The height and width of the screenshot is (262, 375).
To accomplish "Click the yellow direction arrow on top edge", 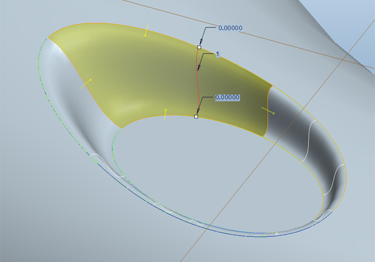I will [x=146, y=29].
